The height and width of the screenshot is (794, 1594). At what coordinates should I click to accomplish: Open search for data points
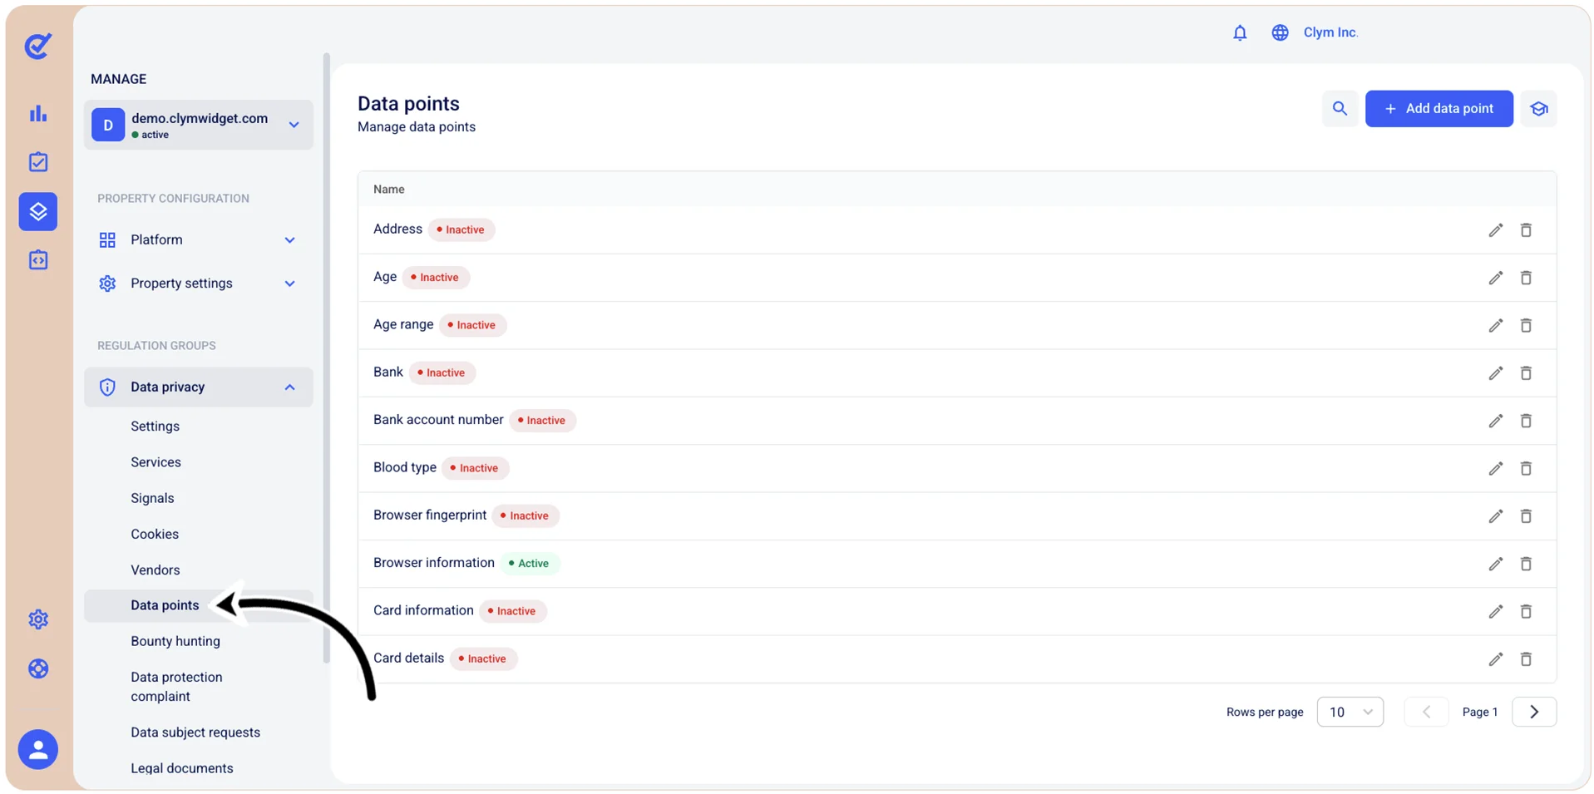click(1340, 109)
